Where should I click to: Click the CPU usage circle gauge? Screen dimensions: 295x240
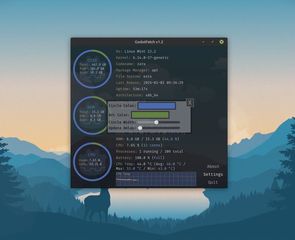[92, 162]
